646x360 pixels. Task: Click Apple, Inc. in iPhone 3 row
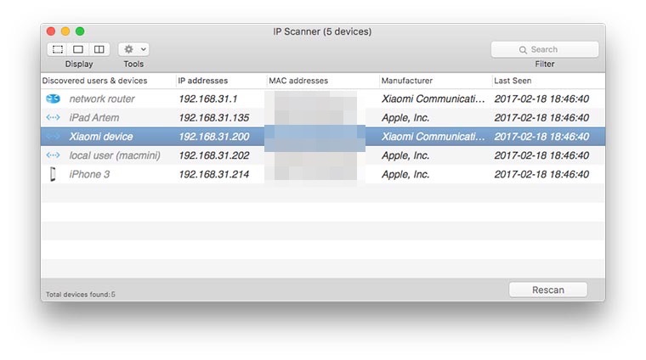click(405, 174)
